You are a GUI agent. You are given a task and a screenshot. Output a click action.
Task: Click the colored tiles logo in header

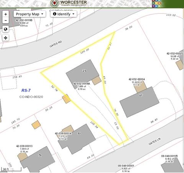click(156, 3)
